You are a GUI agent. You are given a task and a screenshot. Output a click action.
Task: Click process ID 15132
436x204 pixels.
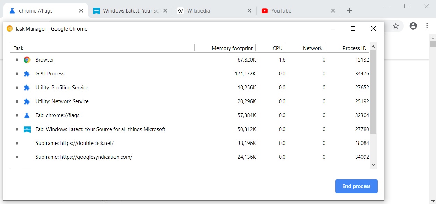click(x=362, y=60)
